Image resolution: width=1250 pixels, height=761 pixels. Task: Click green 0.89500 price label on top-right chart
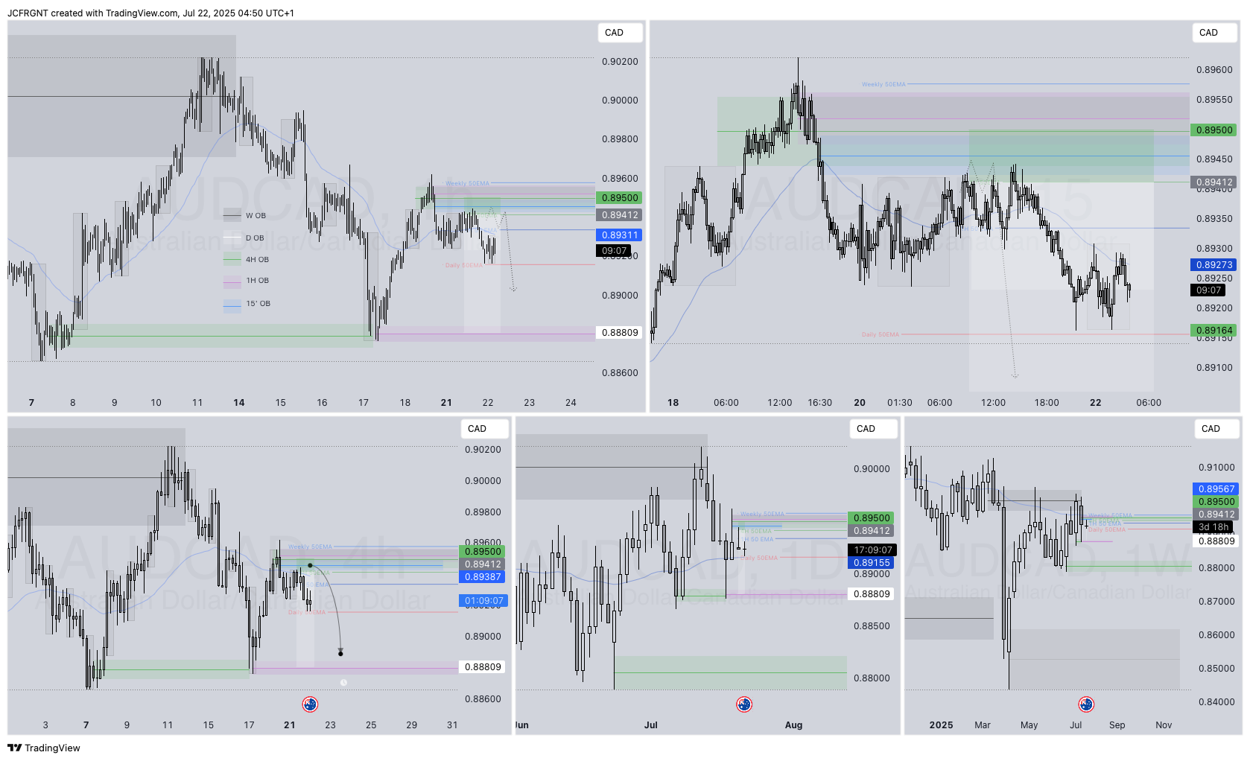click(x=1213, y=130)
